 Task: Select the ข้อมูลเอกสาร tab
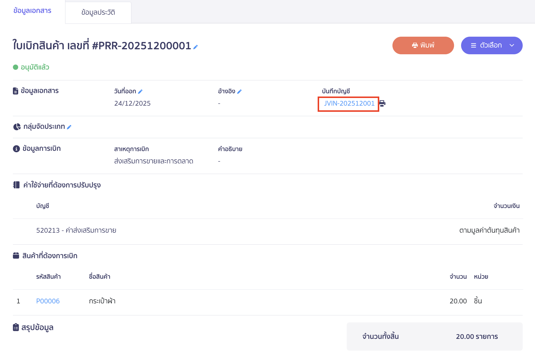32,11
